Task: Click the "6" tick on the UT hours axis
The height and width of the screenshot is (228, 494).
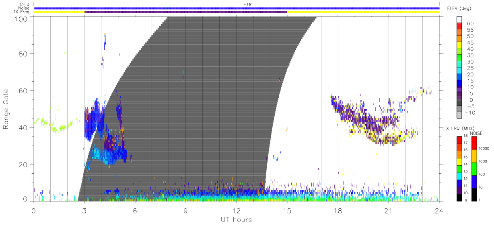Action: pos(135,211)
